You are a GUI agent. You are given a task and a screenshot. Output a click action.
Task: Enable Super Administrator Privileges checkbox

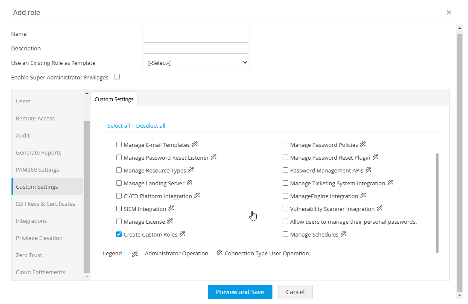pyautogui.click(x=117, y=77)
